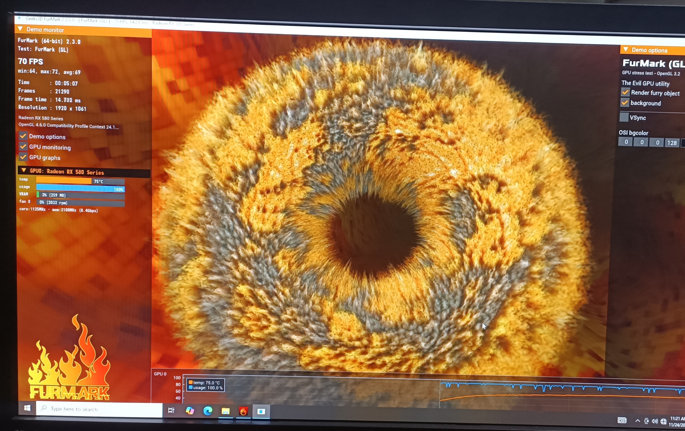Viewport: 685px width, 431px height.
Task: Uncheck the GPU monitoring checkbox
Action: (x=23, y=147)
